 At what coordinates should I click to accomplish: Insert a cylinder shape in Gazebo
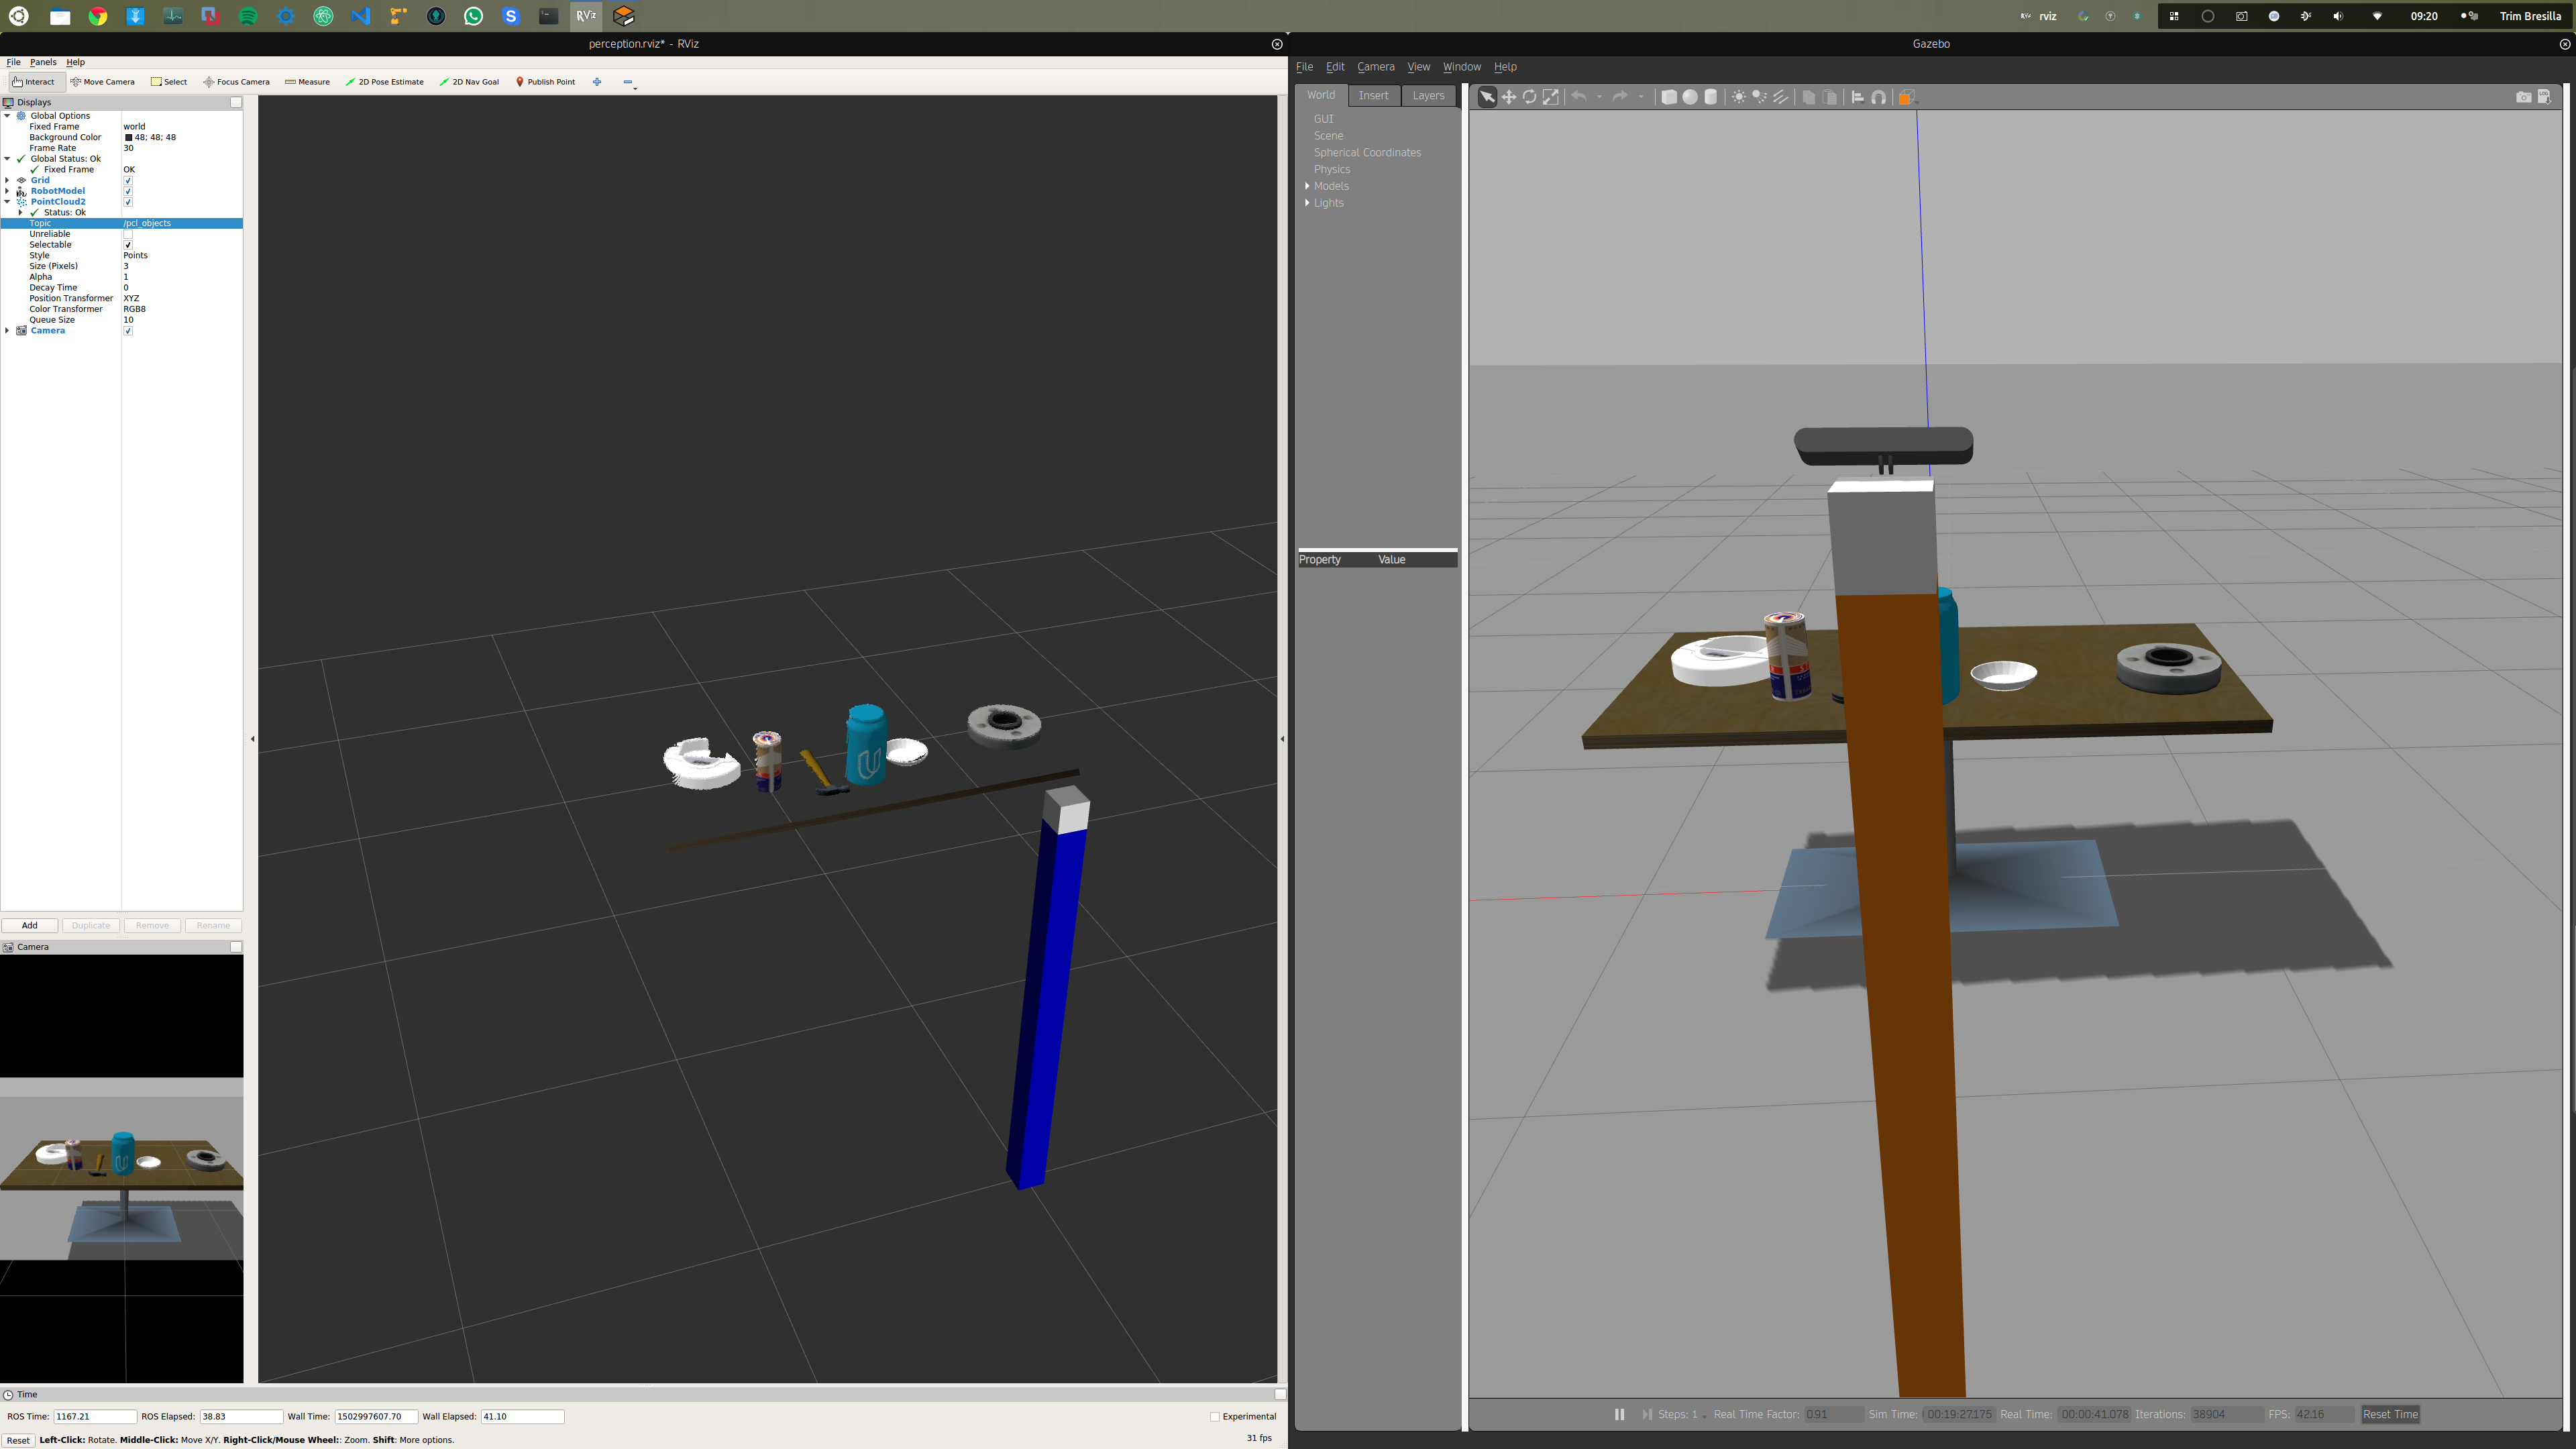pyautogui.click(x=1711, y=97)
